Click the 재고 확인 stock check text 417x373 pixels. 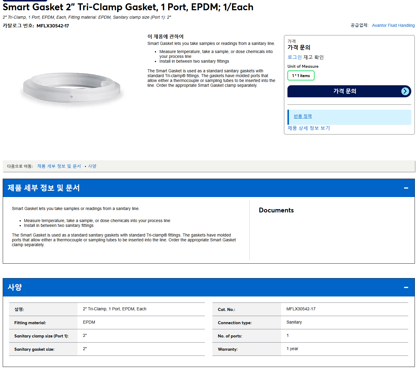(x=313, y=57)
